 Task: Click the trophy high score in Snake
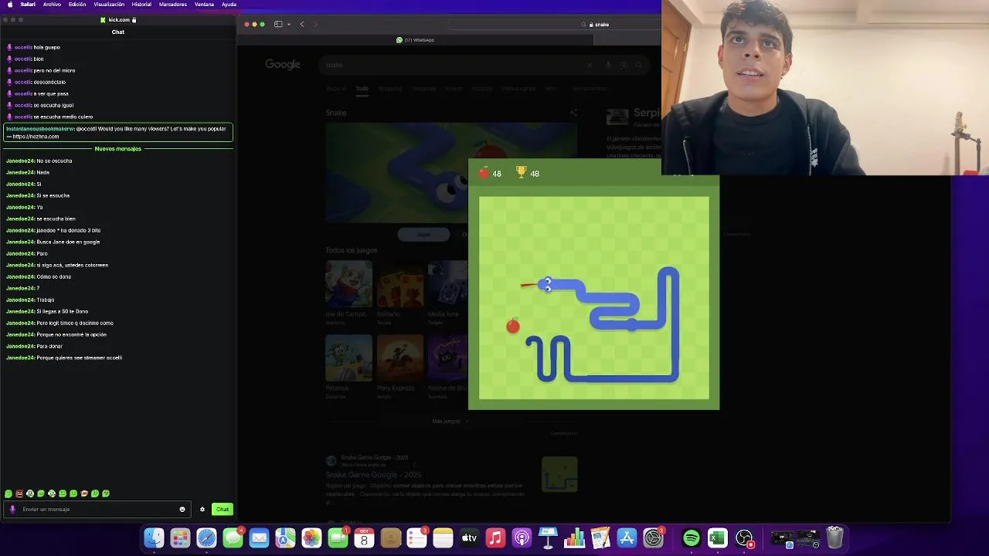point(528,173)
